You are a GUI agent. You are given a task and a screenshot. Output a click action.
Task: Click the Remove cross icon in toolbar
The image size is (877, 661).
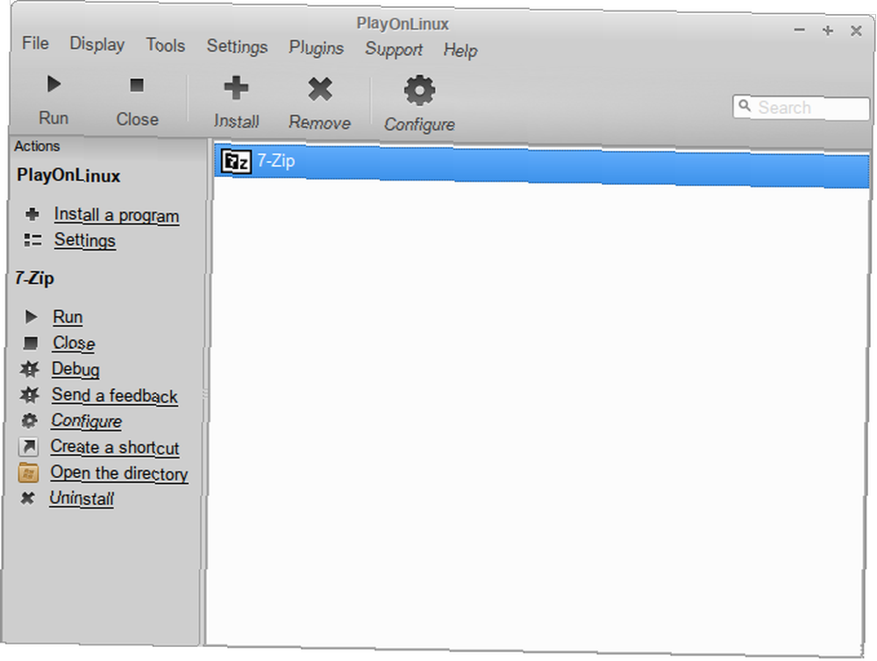tap(320, 89)
